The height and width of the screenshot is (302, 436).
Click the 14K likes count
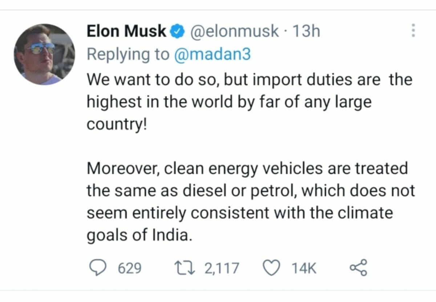304,269
